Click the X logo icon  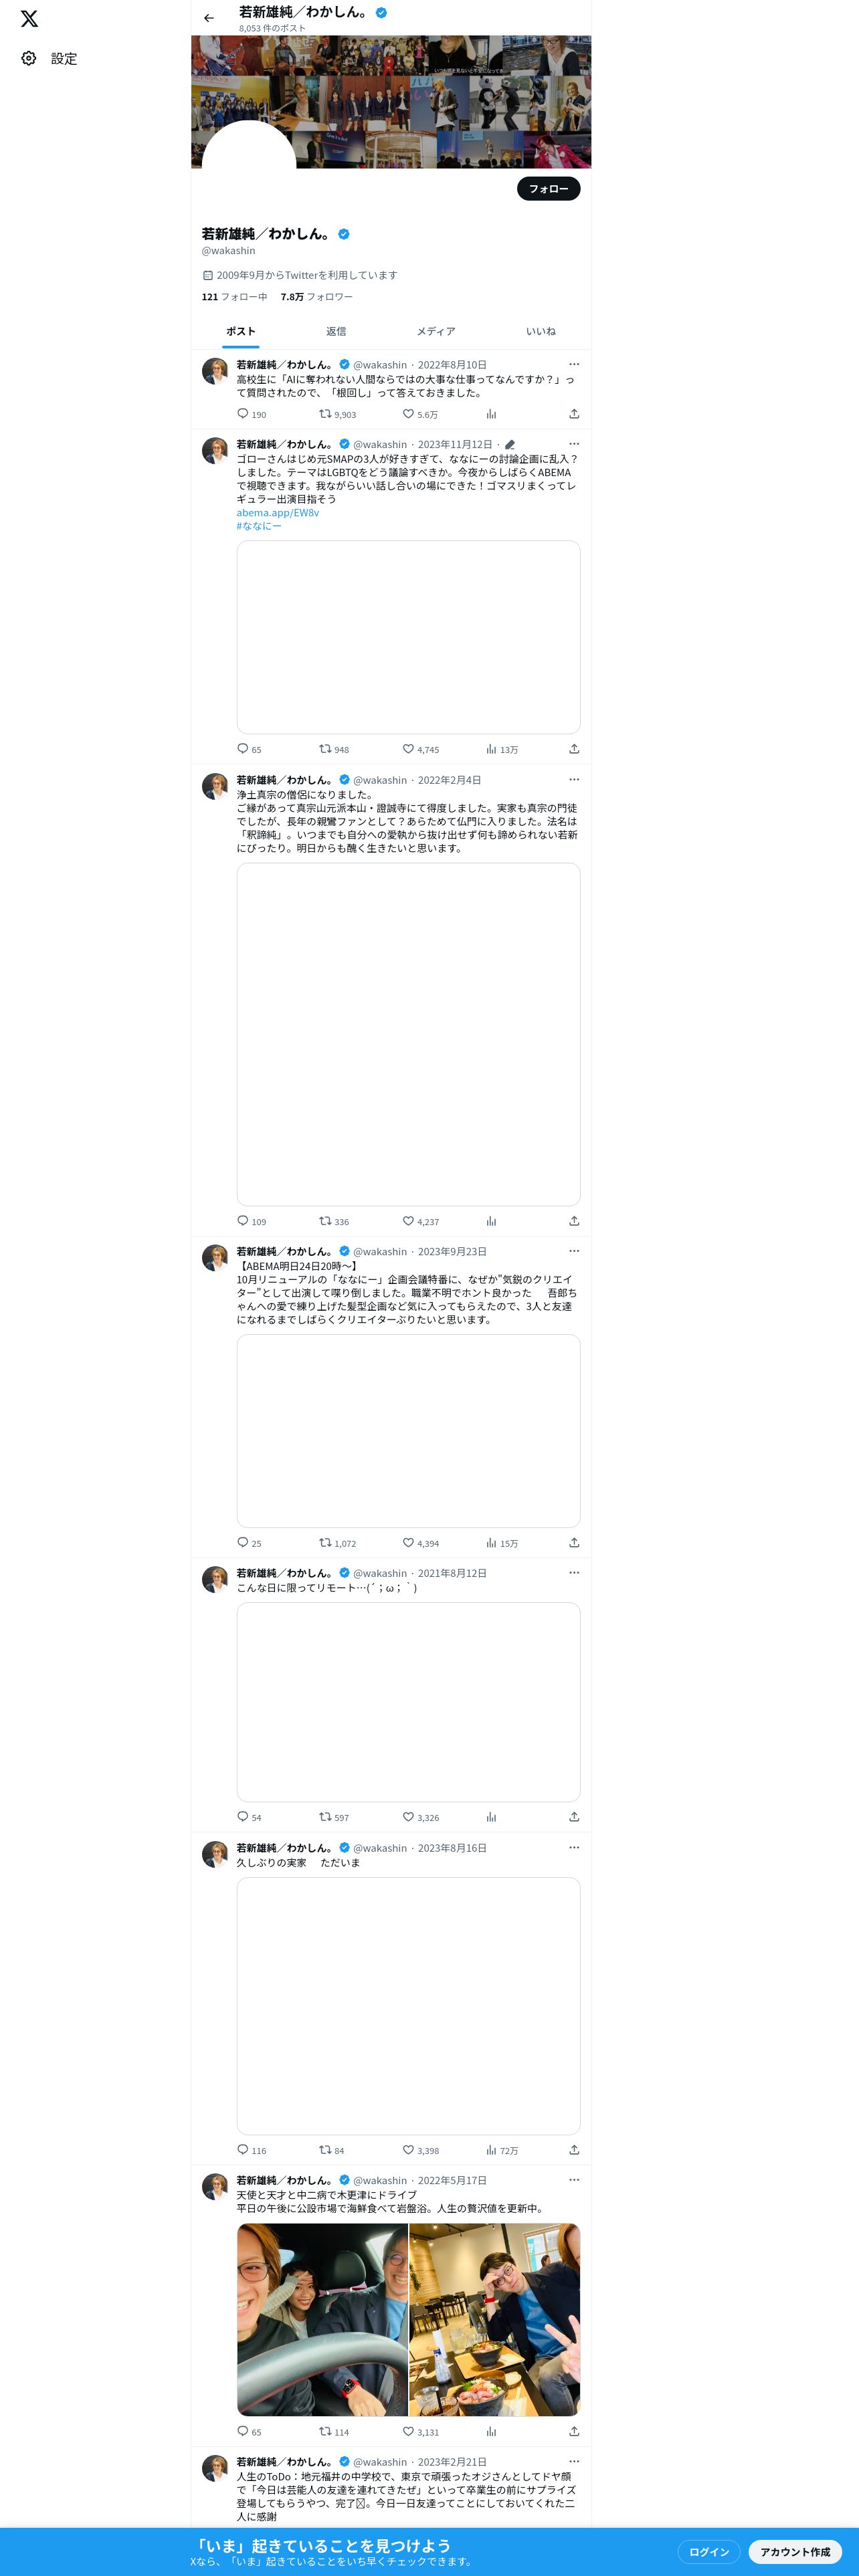[x=29, y=18]
